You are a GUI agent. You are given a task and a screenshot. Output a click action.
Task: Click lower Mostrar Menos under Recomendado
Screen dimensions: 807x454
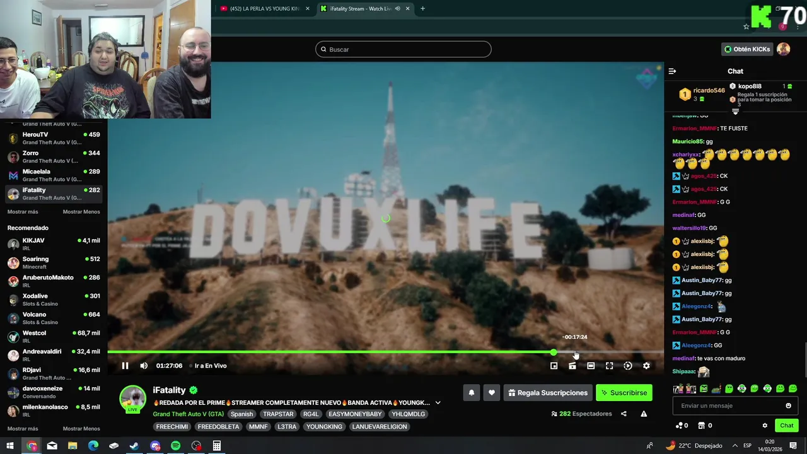pos(81,429)
